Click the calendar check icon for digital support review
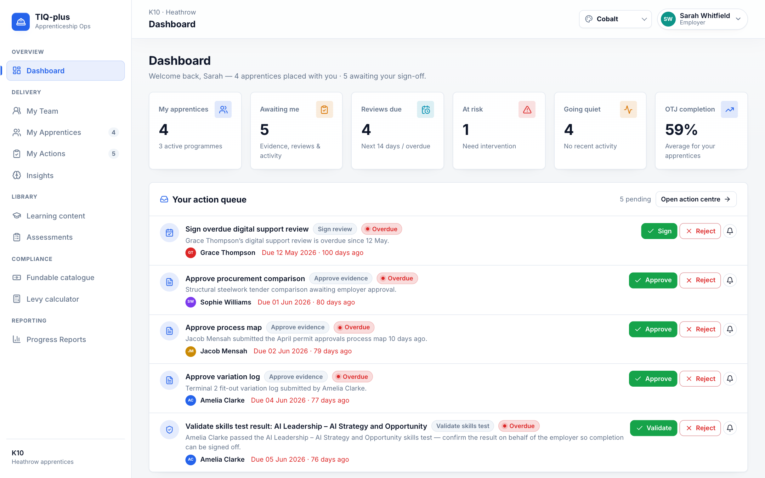This screenshot has width=765, height=478. [x=169, y=233]
